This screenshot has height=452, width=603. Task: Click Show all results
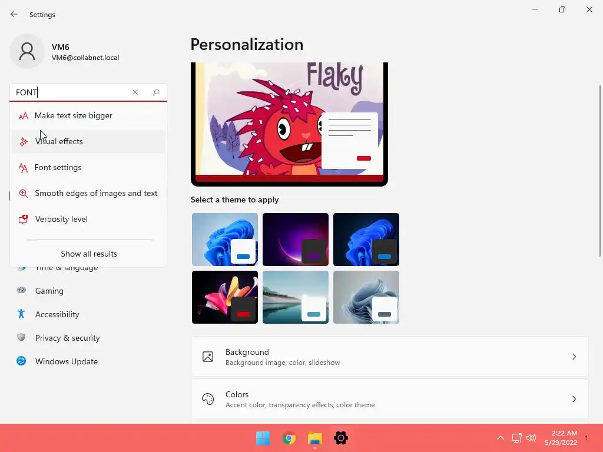coord(89,254)
